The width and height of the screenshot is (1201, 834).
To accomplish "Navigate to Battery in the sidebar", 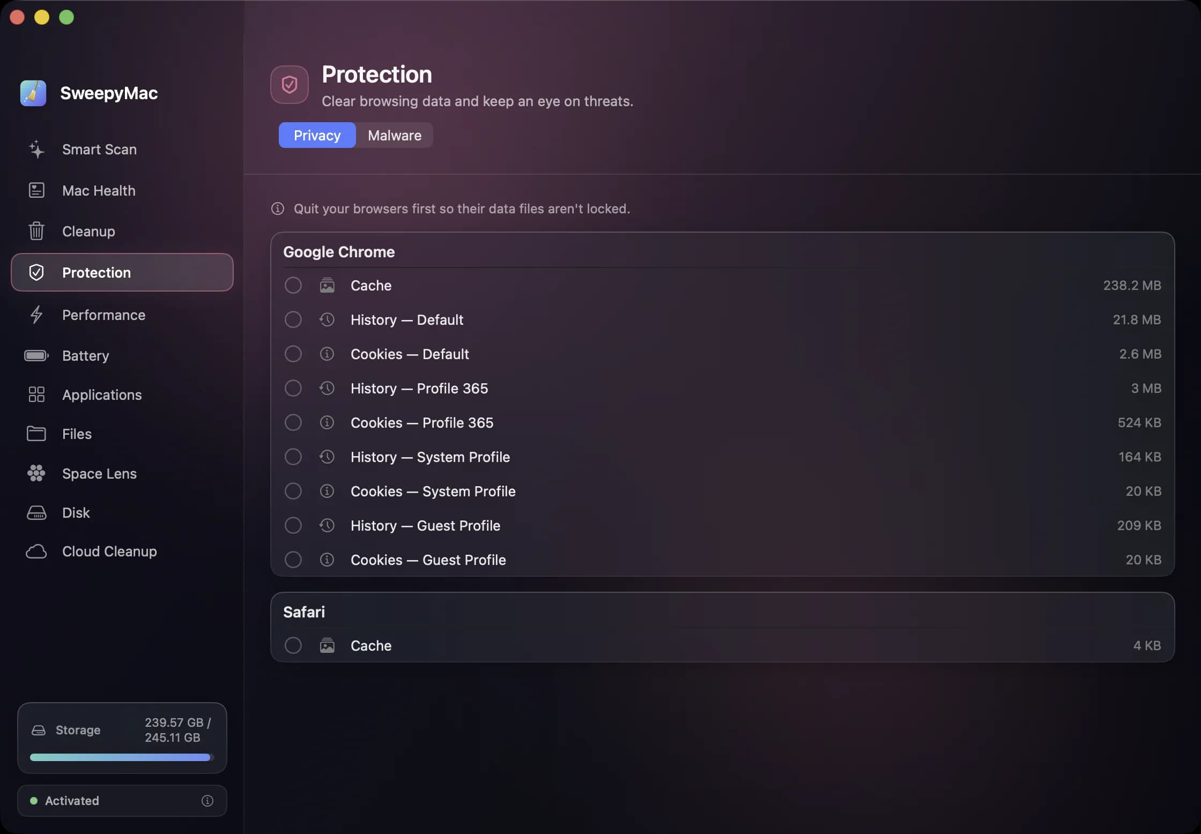I will [x=122, y=355].
